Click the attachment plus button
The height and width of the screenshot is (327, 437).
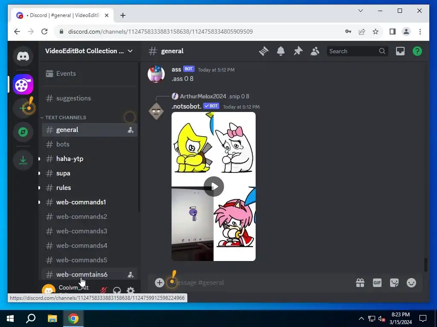160,283
